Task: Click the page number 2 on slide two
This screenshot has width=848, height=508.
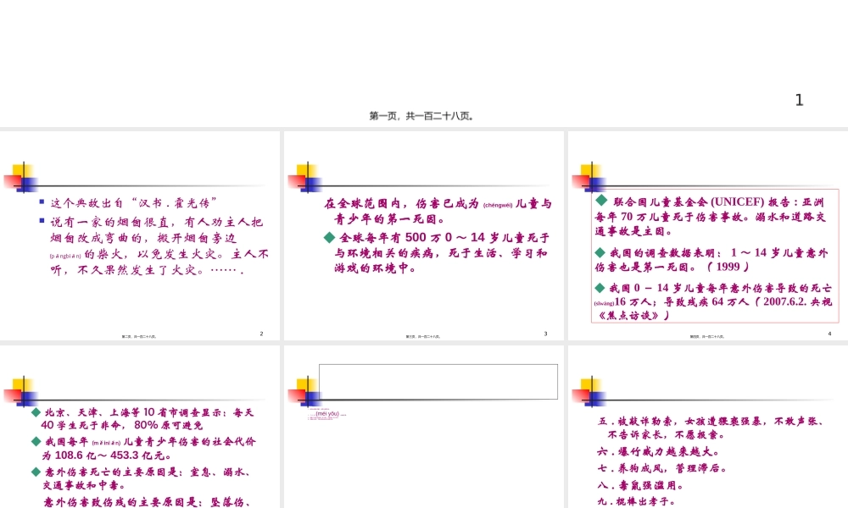Action: click(x=261, y=333)
